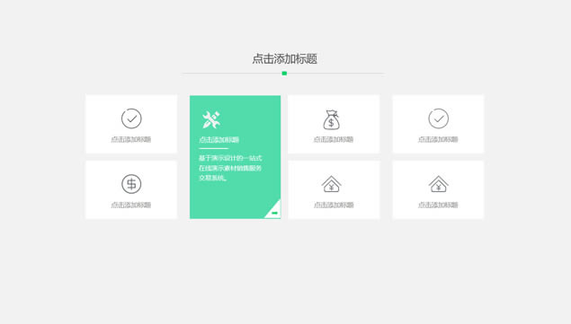Collapse the green card using the corner minus icon
This screenshot has height=324, width=571.
[x=274, y=213]
